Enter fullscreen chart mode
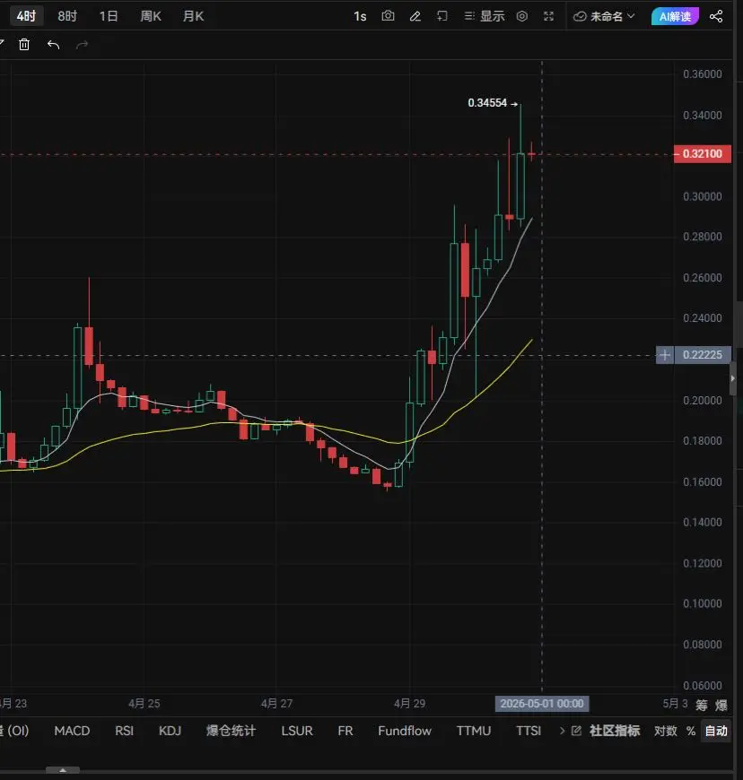This screenshot has width=743, height=780. point(549,16)
